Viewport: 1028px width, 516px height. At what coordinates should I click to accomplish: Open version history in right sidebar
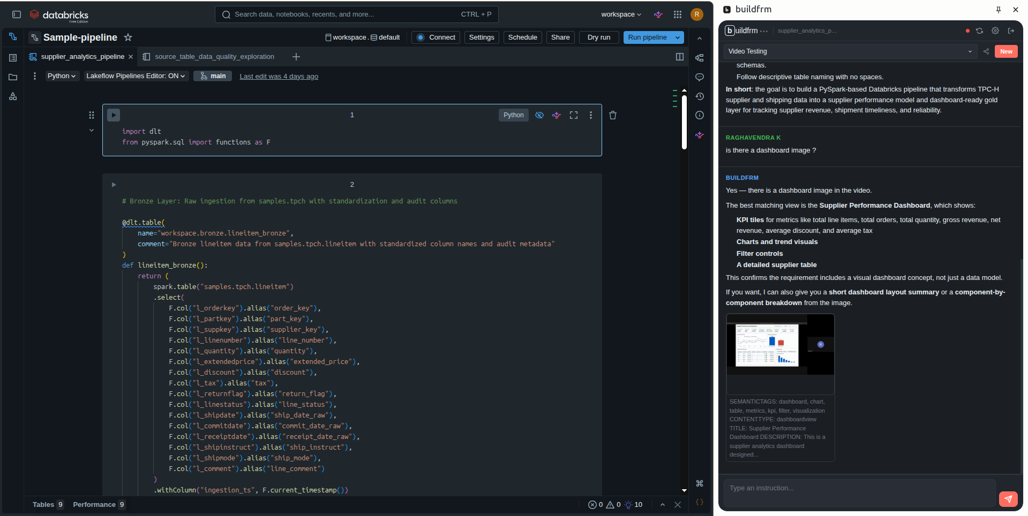(x=700, y=96)
